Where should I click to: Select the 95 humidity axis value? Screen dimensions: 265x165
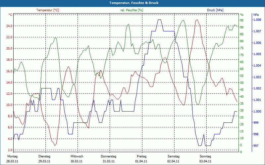[x=242, y=20]
